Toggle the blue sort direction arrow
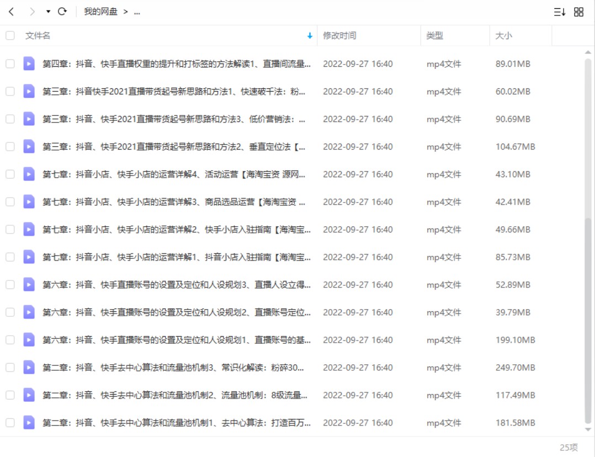This screenshot has width=595, height=457. point(310,36)
